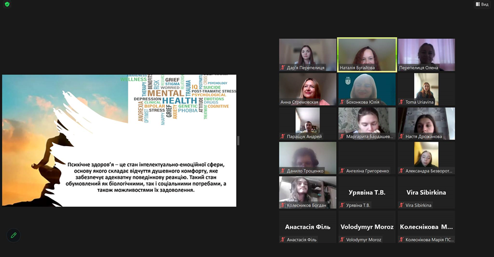
Task: Click muted mic icon for Бохонкова Юлія
Action: click(342, 102)
